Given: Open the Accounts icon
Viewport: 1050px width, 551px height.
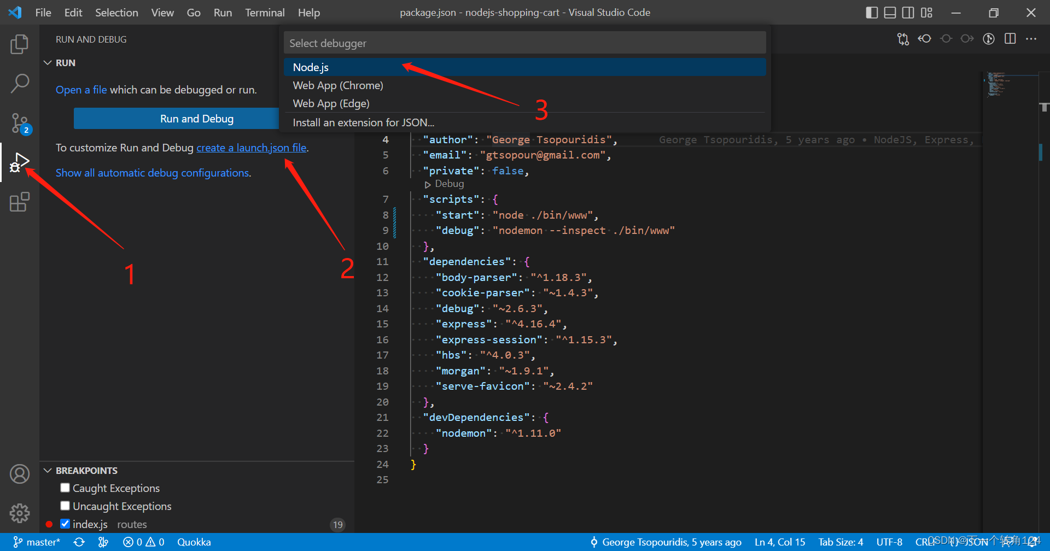Looking at the screenshot, I should pyautogui.click(x=20, y=473).
